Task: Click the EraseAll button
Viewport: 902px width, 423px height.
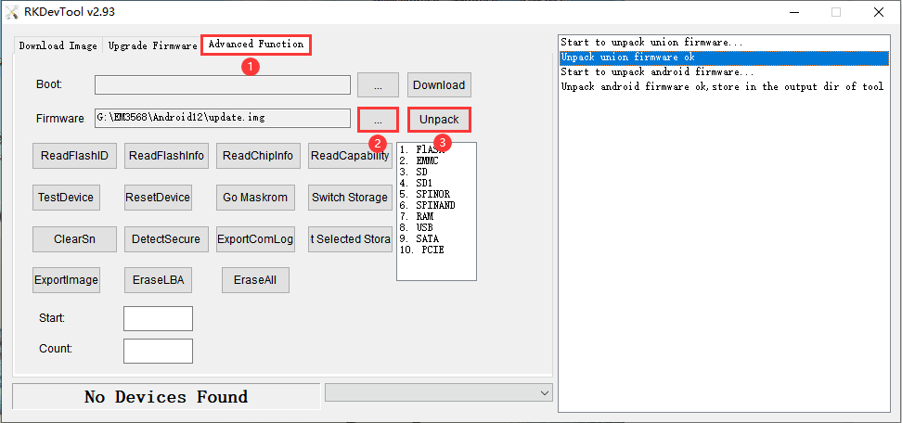Action: 255,280
